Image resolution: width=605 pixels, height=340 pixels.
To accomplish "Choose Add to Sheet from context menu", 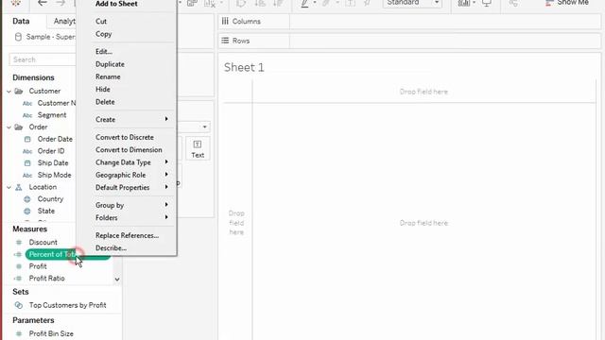I will 116,4.
